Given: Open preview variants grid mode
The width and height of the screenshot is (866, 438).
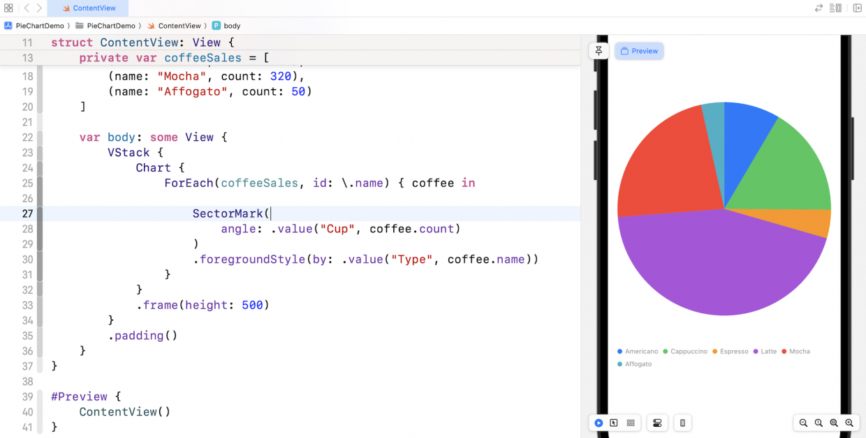Looking at the screenshot, I should [630, 423].
